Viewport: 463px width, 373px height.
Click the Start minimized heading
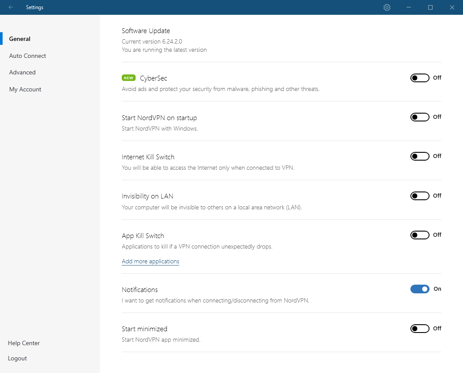click(x=144, y=329)
